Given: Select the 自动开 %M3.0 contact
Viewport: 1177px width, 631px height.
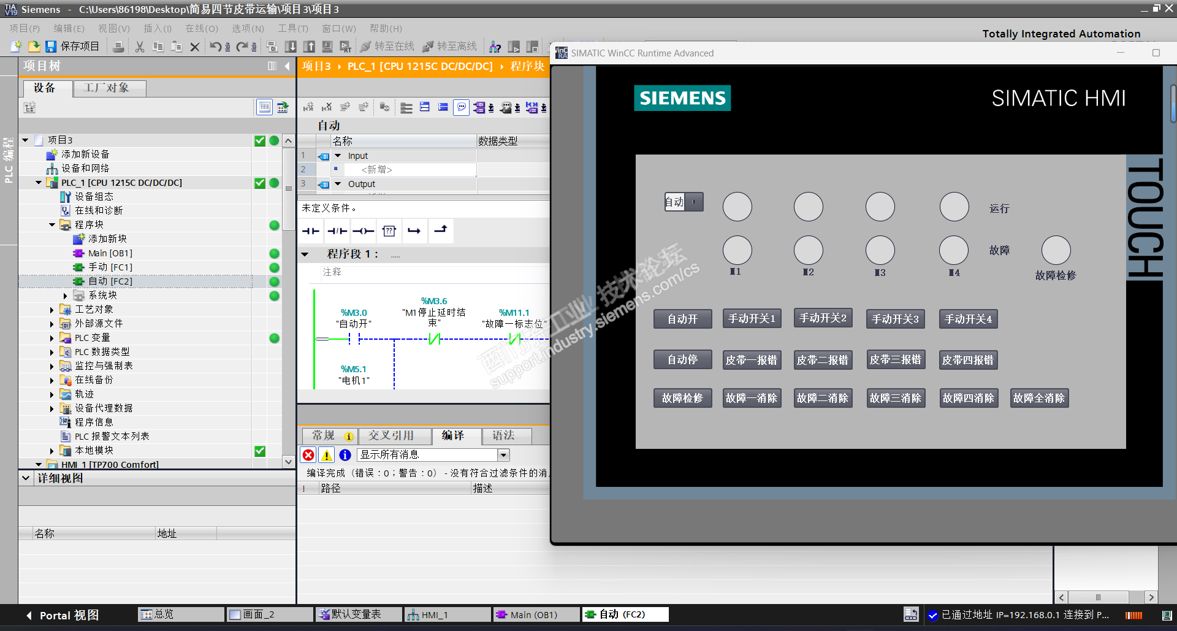Looking at the screenshot, I should (354, 338).
